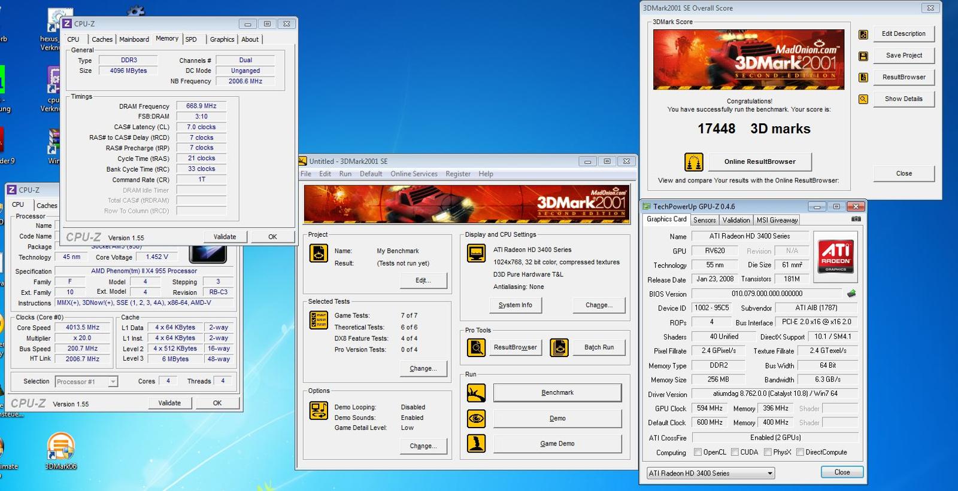Click the Edit Description icon in score window
The image size is (958, 491).
coord(863,35)
